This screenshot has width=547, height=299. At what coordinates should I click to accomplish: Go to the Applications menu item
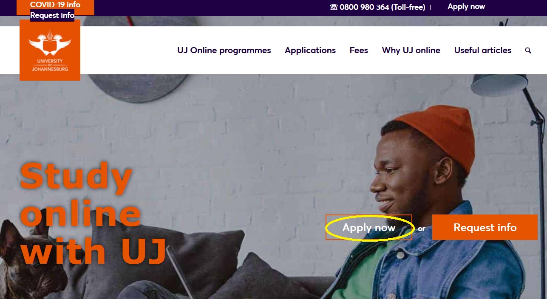click(x=310, y=50)
